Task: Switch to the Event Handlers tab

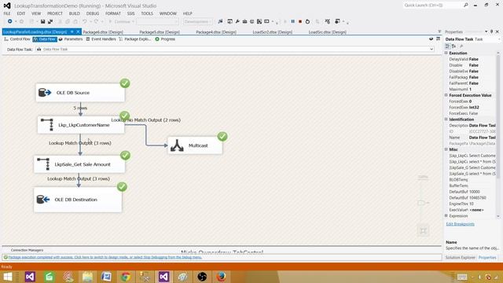Action: (101, 39)
